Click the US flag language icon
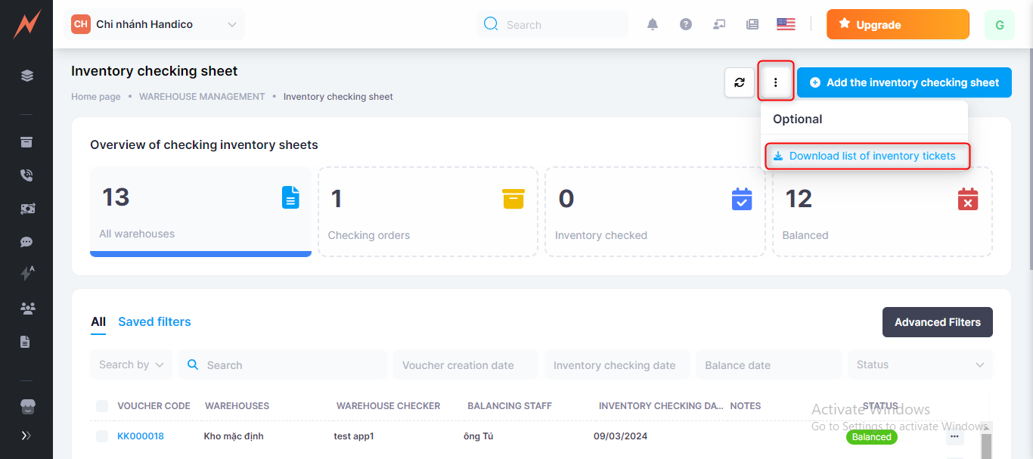Image resolution: width=1033 pixels, height=459 pixels. pyautogui.click(x=786, y=24)
